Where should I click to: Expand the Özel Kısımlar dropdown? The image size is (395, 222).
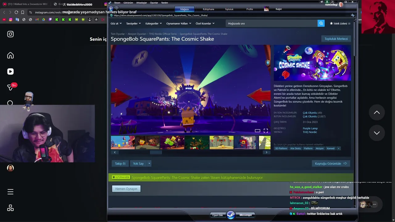pos(205,23)
